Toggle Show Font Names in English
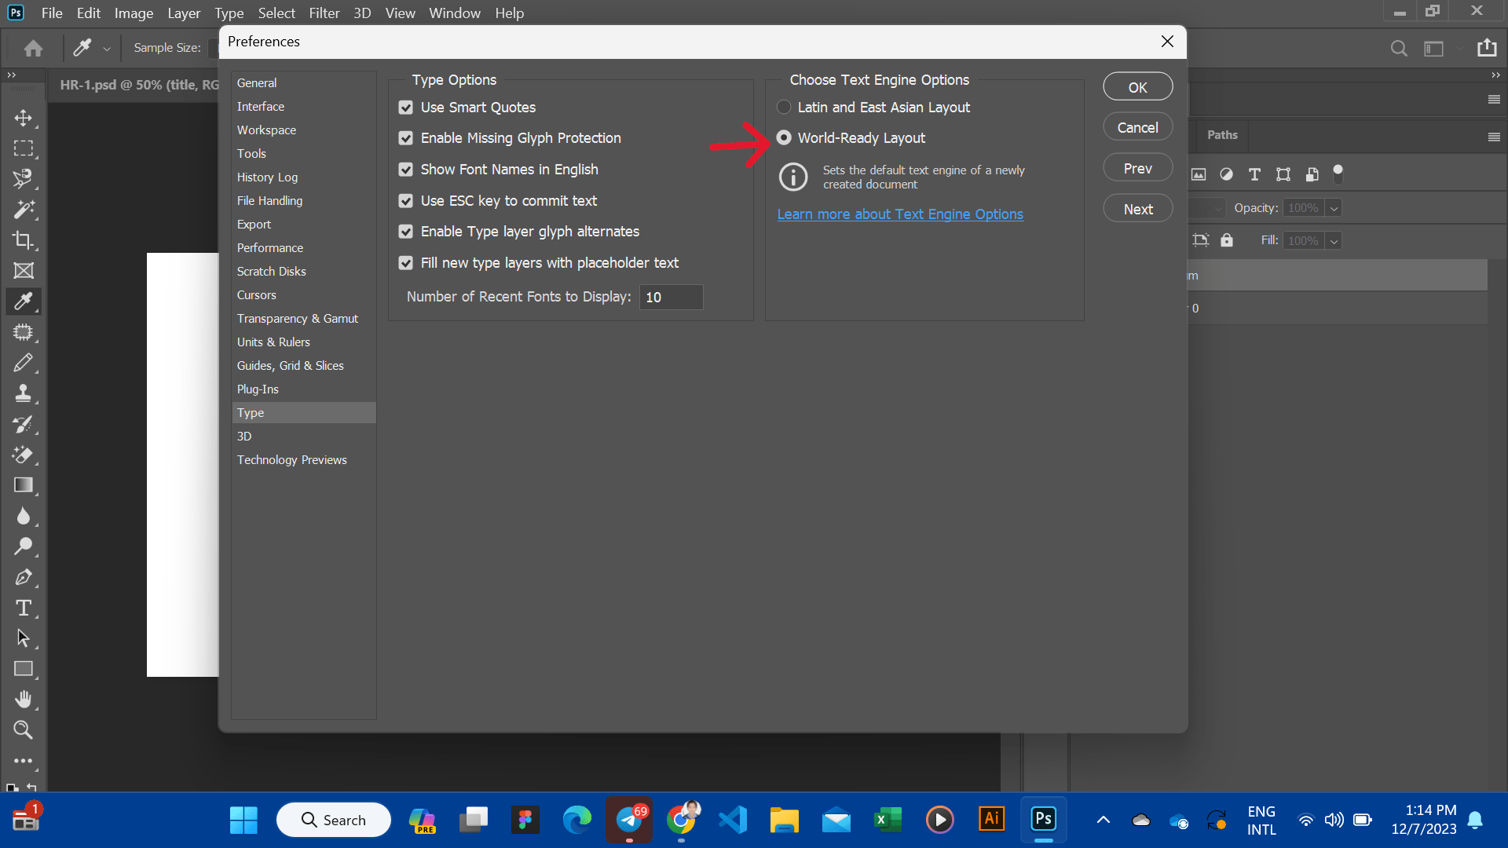The height and width of the screenshot is (848, 1508). [405, 170]
